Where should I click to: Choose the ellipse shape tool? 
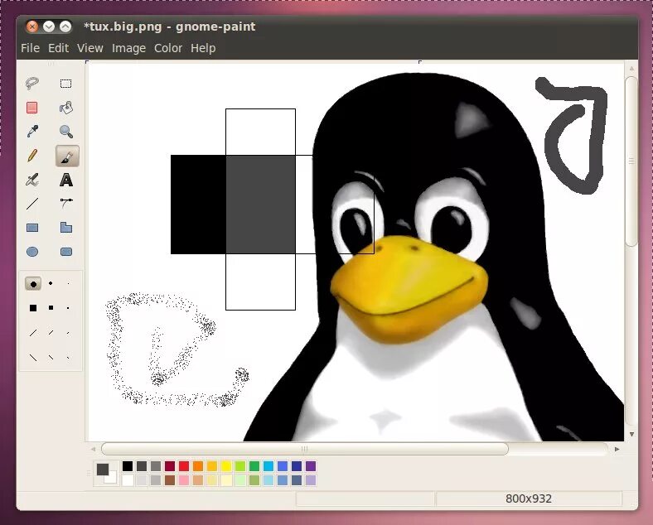tap(32, 252)
